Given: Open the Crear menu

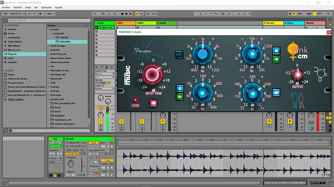Looking at the screenshot, I should pyautogui.click(x=28, y=7).
